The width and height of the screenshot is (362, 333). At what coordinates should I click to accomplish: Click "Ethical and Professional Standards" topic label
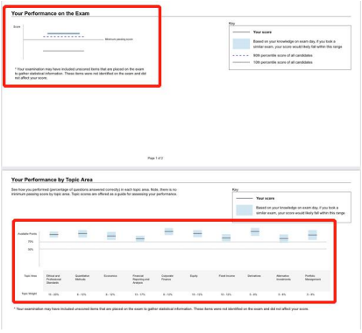point(53,280)
